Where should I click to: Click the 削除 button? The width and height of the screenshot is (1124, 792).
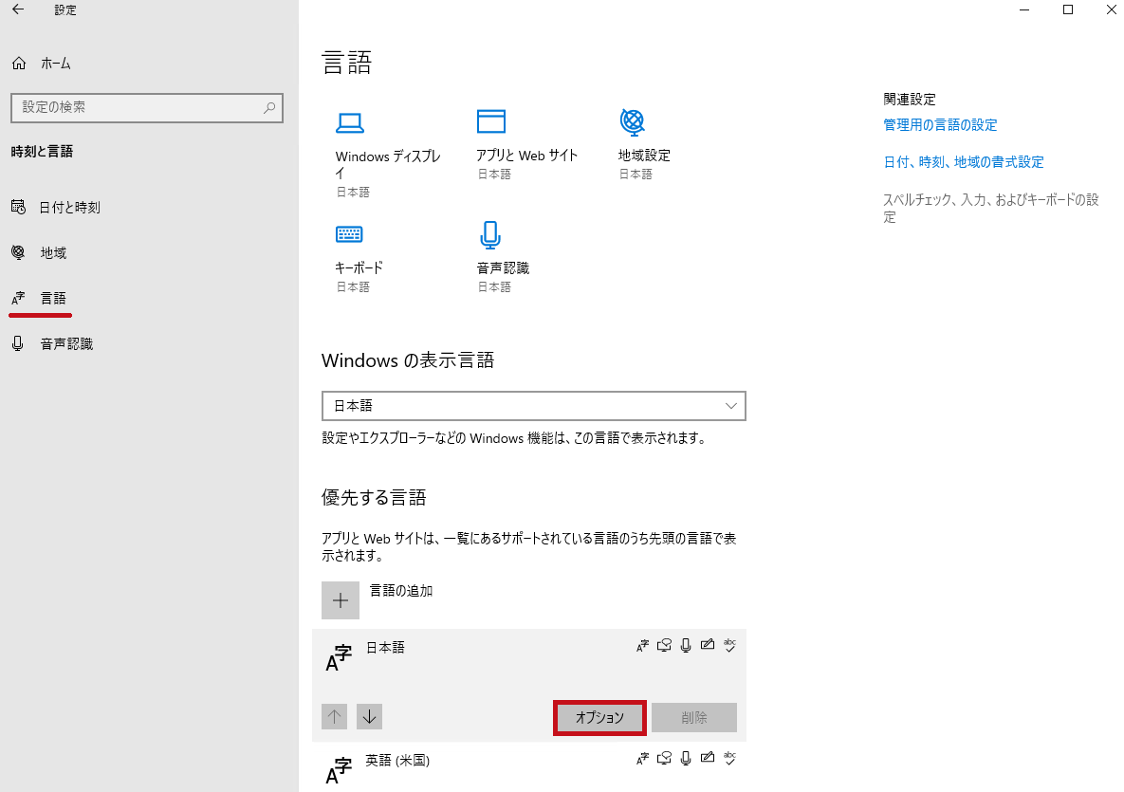click(694, 717)
